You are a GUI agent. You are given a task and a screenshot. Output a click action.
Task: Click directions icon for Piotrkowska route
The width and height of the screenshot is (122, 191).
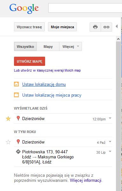[x=18, y=152]
